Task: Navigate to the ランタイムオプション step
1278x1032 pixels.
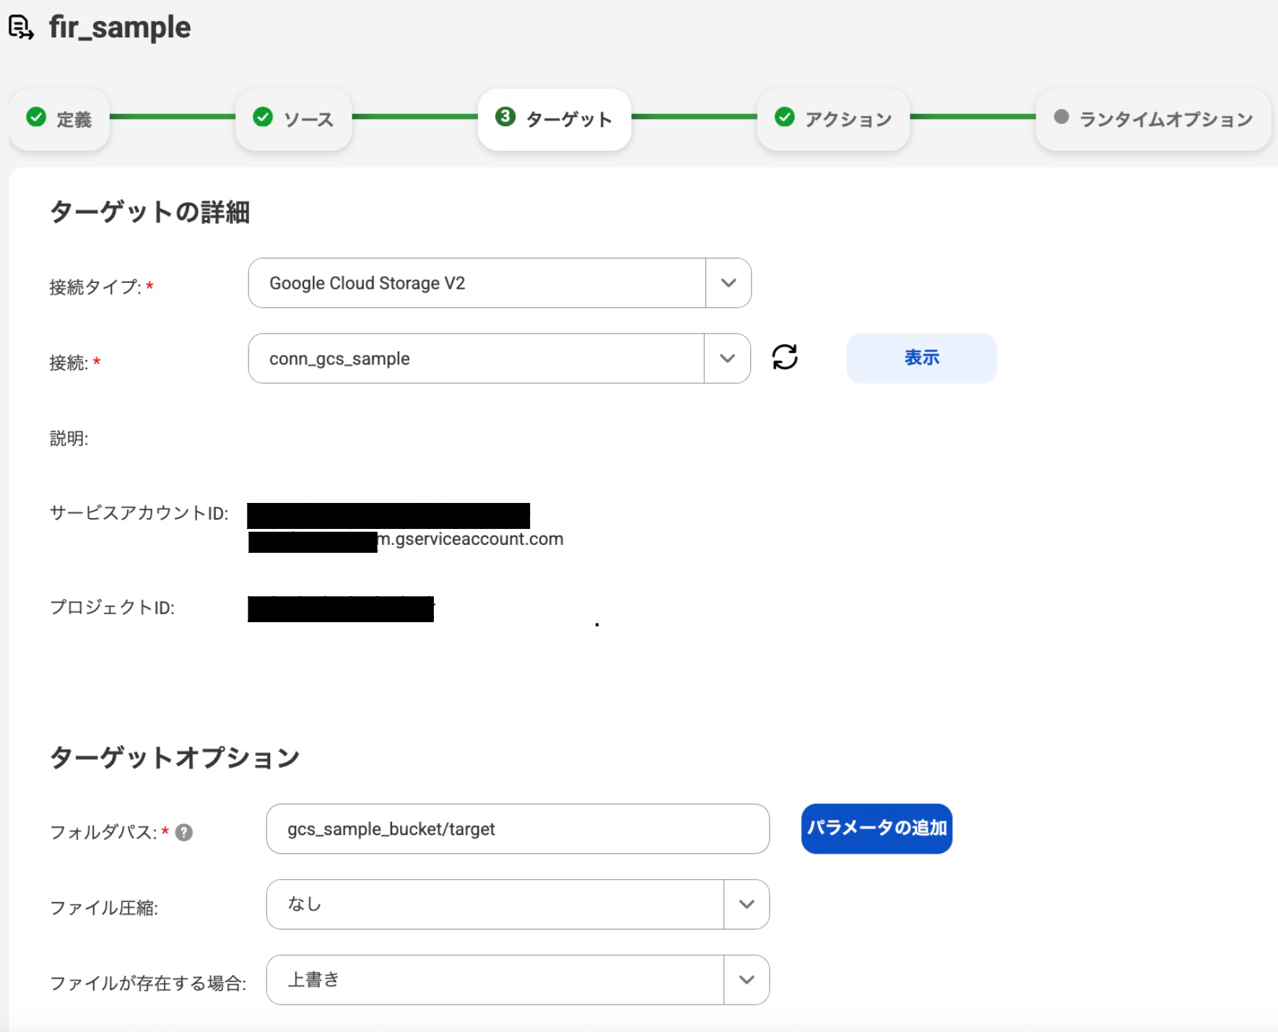Action: [1152, 119]
